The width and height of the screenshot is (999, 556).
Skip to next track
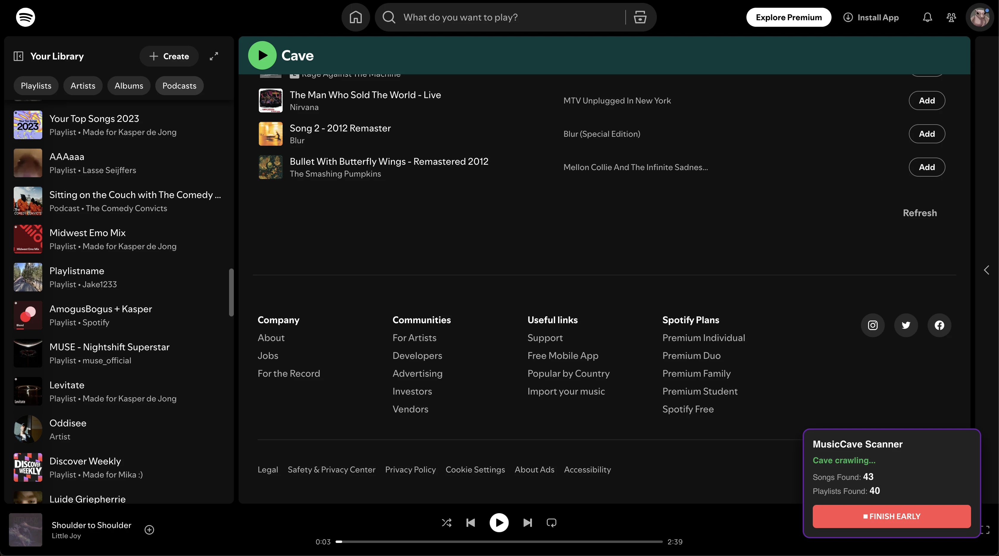pos(527,523)
